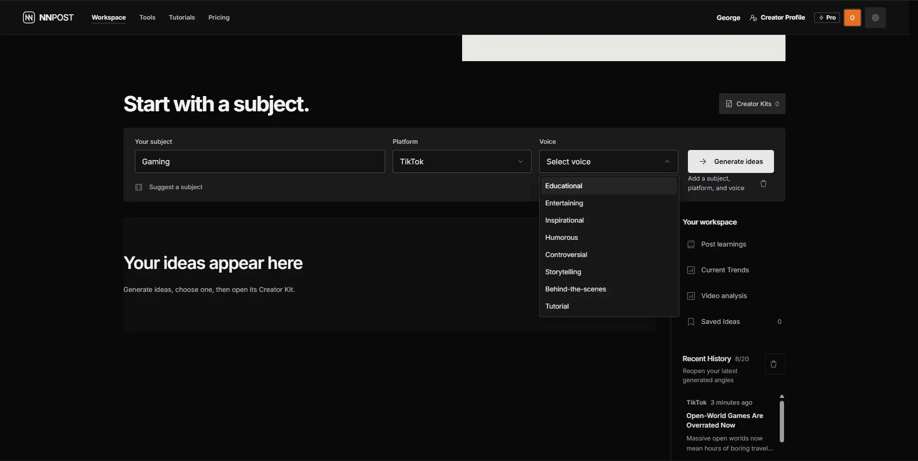Click the Video analysis chart icon
918x461 pixels.
tap(691, 296)
